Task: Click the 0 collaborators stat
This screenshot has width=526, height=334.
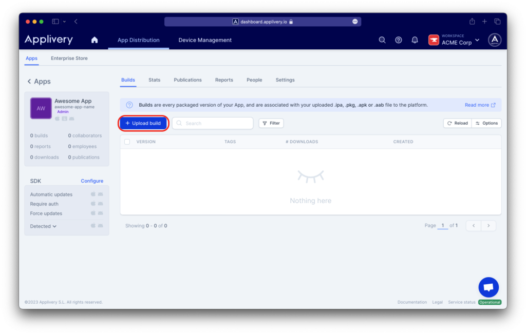Action: (x=85, y=135)
